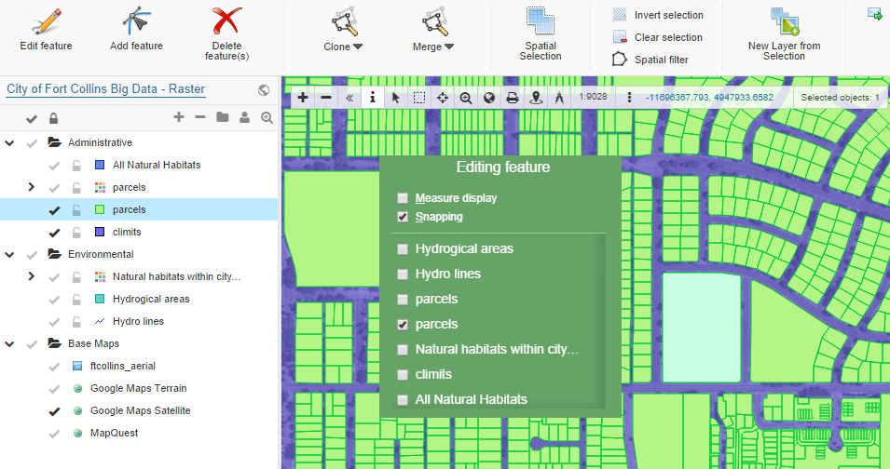Zoom in with the map plus button
Screen dimensions: 890x469
pos(303,98)
